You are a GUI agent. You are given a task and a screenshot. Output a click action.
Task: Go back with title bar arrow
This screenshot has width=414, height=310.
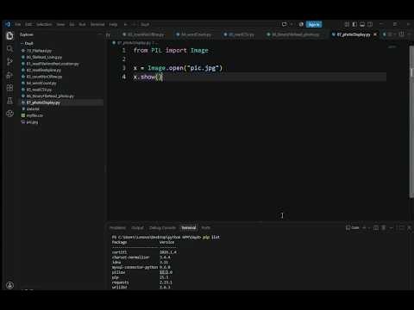(125, 24)
